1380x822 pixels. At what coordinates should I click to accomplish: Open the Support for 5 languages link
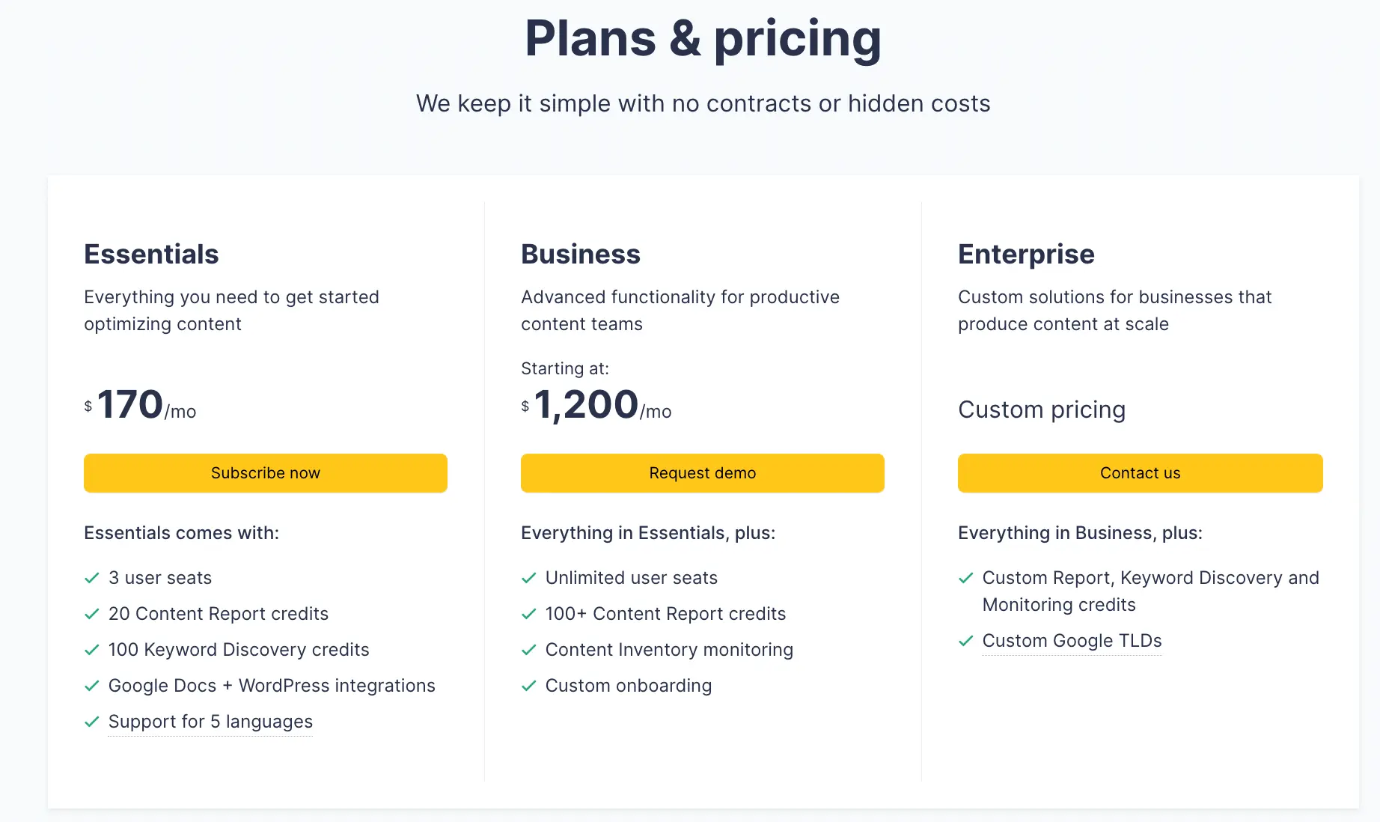210,722
